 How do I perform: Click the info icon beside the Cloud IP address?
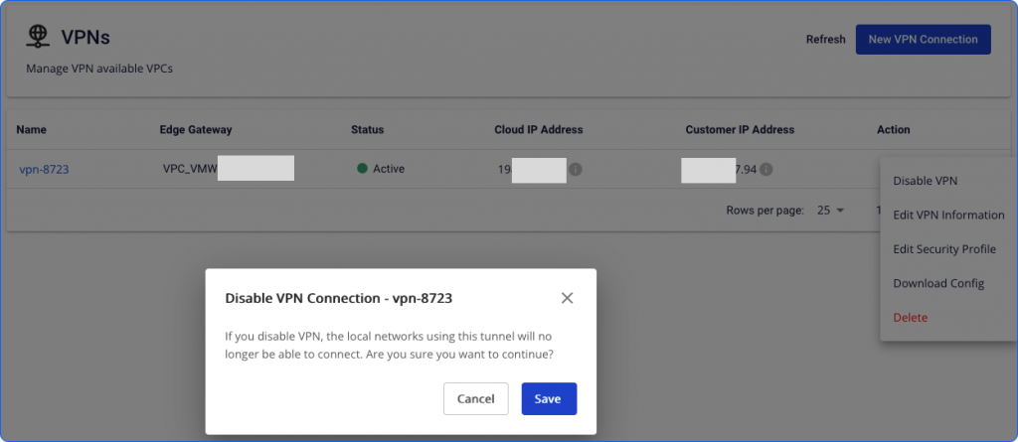pos(576,169)
